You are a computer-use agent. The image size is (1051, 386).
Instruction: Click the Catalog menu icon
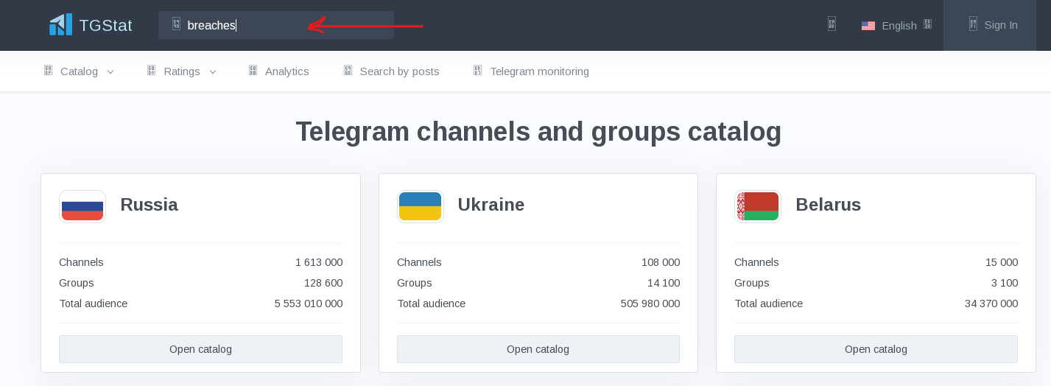coord(48,71)
